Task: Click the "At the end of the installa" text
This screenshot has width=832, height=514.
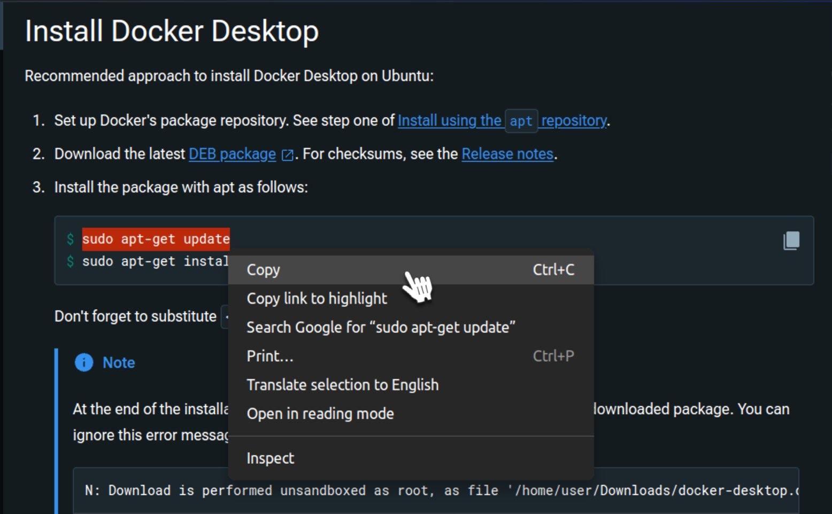Action: [x=151, y=409]
